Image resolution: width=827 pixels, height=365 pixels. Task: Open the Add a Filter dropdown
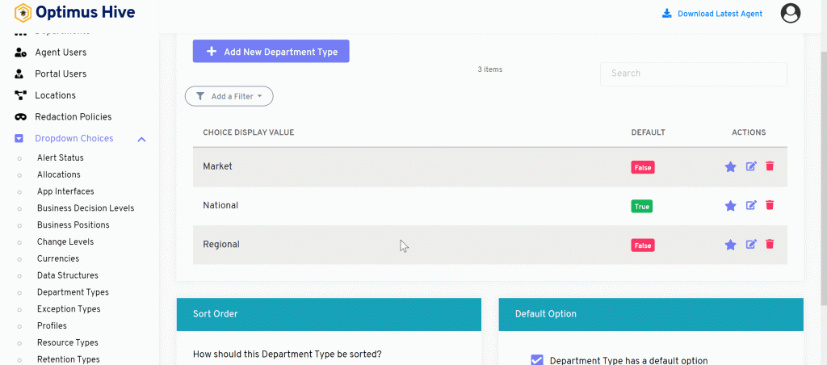[229, 96]
